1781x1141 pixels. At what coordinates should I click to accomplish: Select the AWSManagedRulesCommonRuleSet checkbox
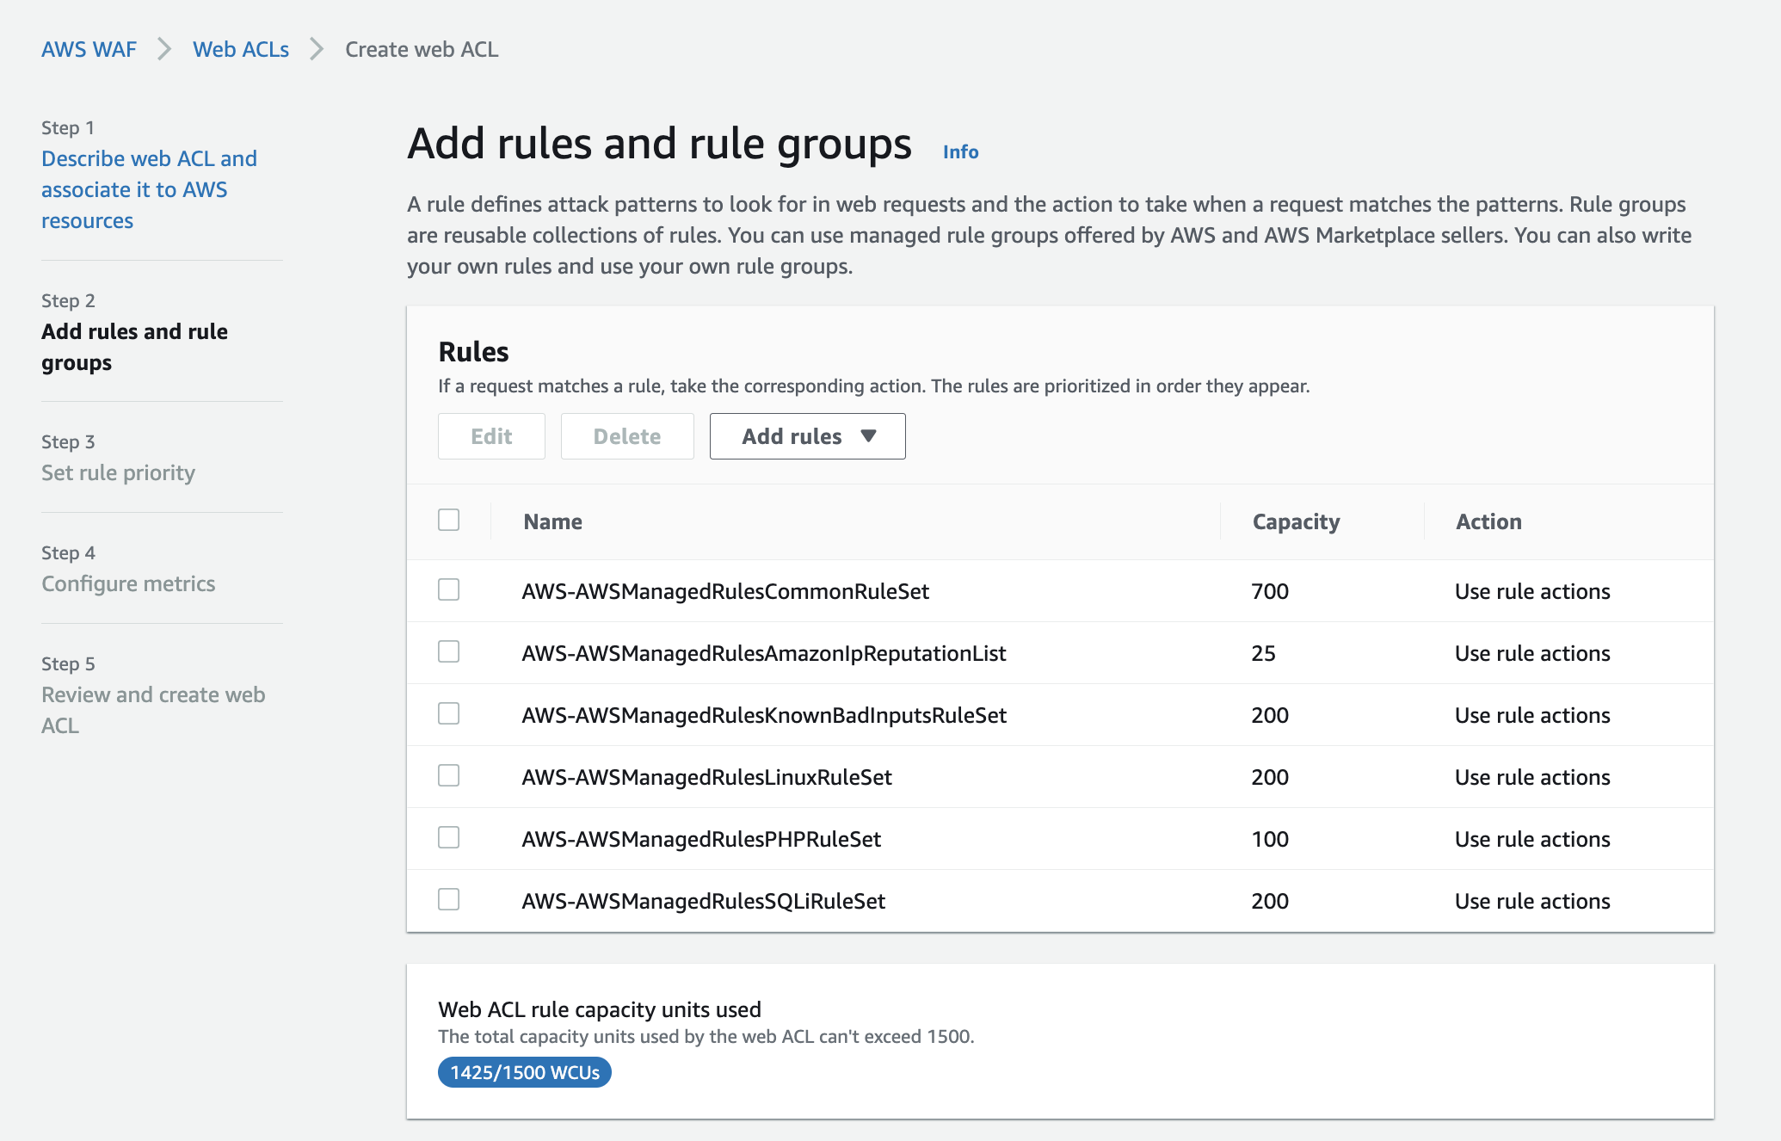[x=448, y=589]
